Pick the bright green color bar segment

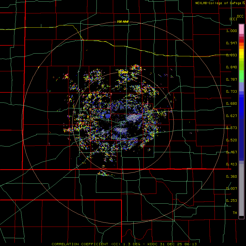[x=241, y=75]
